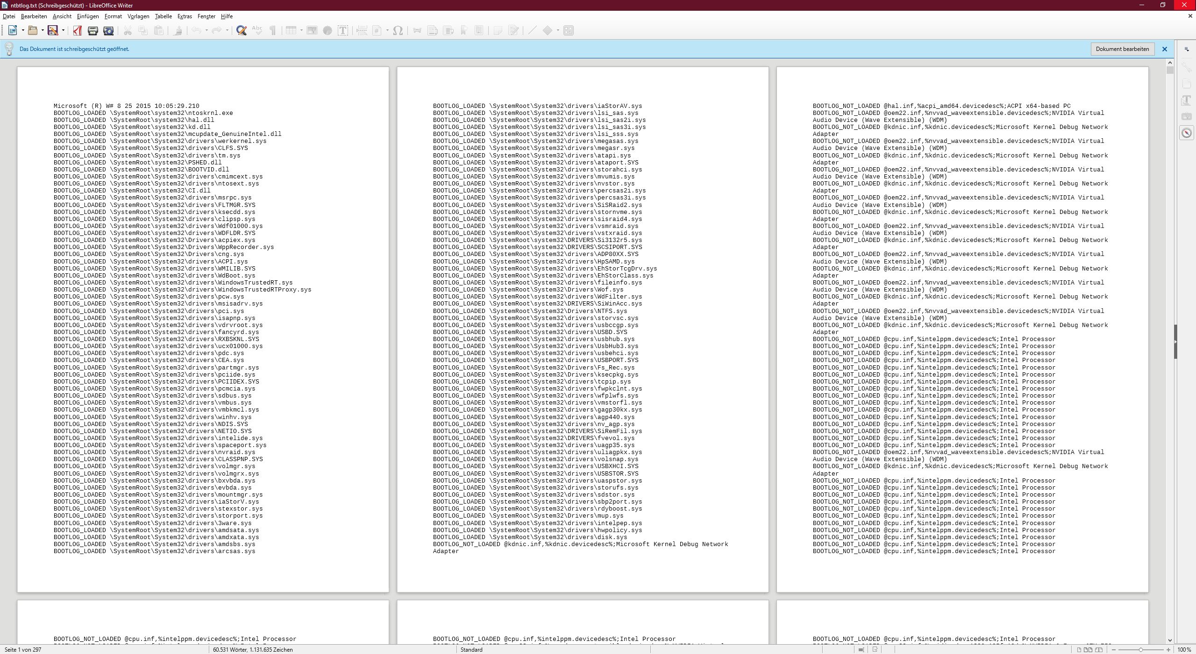Click the Open folder icon

tap(32, 31)
